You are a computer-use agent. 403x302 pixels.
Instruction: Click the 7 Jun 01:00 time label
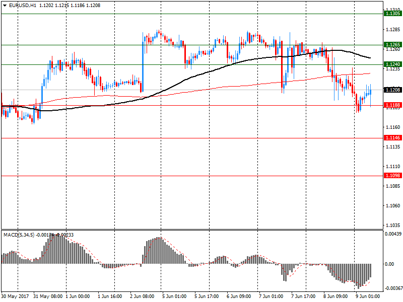point(271,296)
